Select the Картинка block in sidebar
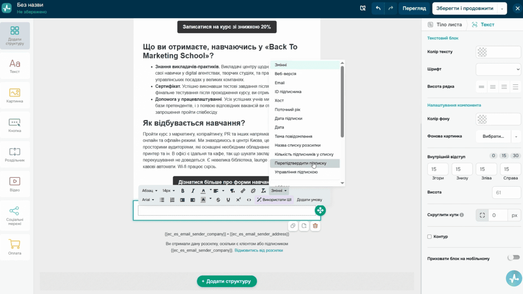 15,95
